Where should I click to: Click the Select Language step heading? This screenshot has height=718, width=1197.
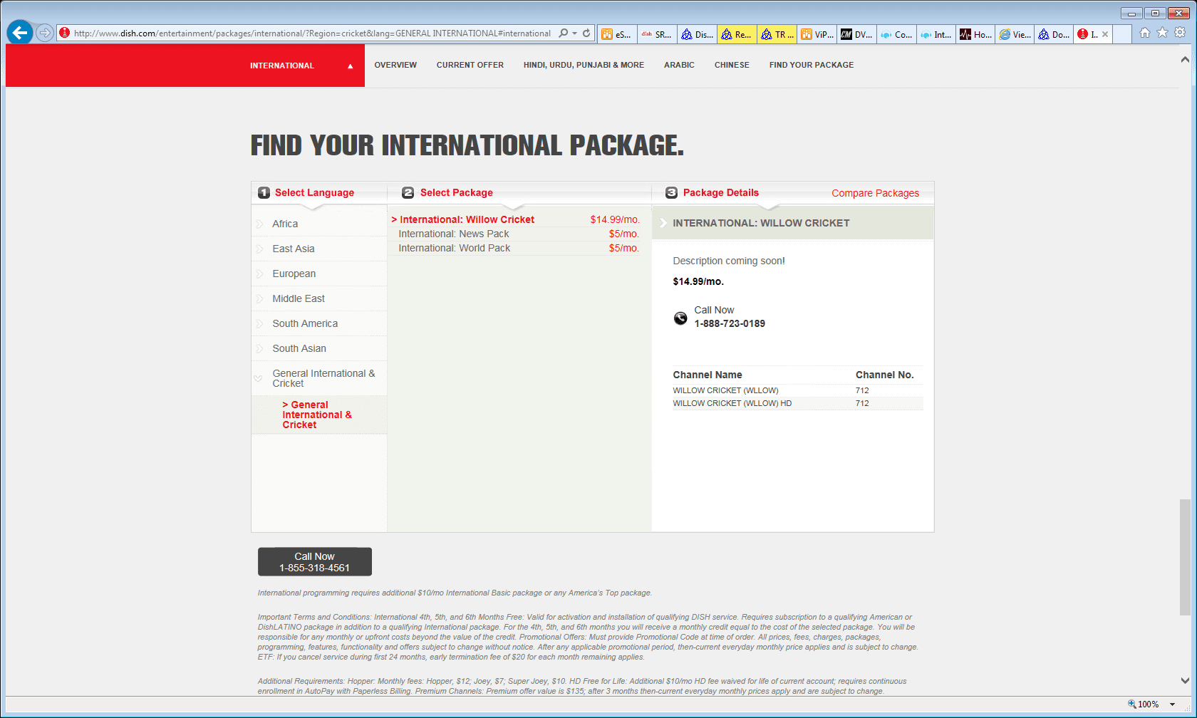tap(314, 192)
